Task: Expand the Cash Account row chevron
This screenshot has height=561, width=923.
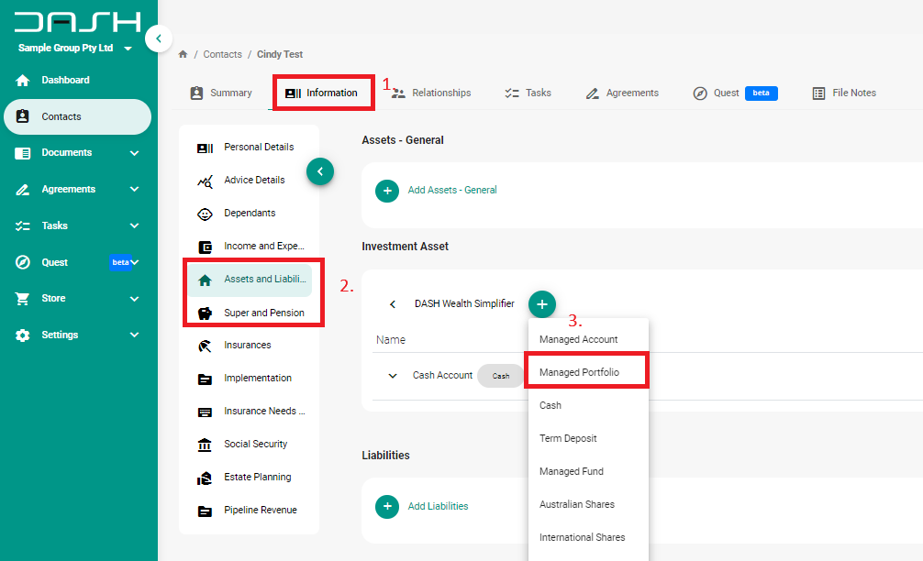Action: 393,376
